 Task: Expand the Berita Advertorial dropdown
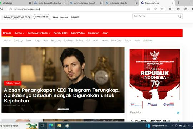[x=39, y=33]
